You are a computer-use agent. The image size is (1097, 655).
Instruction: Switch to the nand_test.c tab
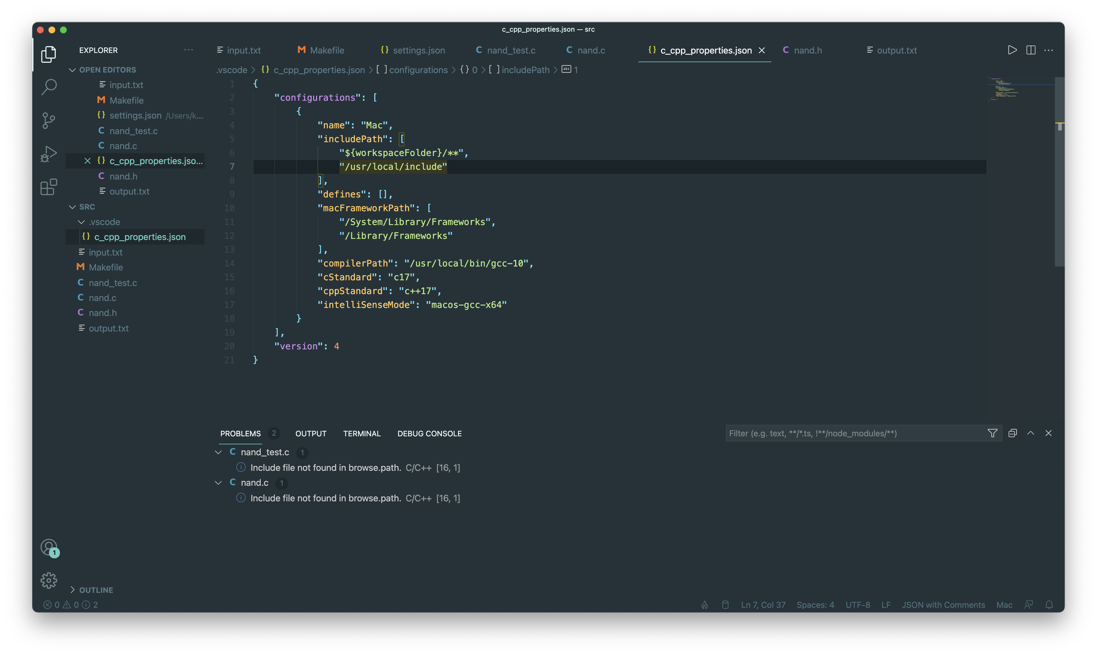pos(506,50)
